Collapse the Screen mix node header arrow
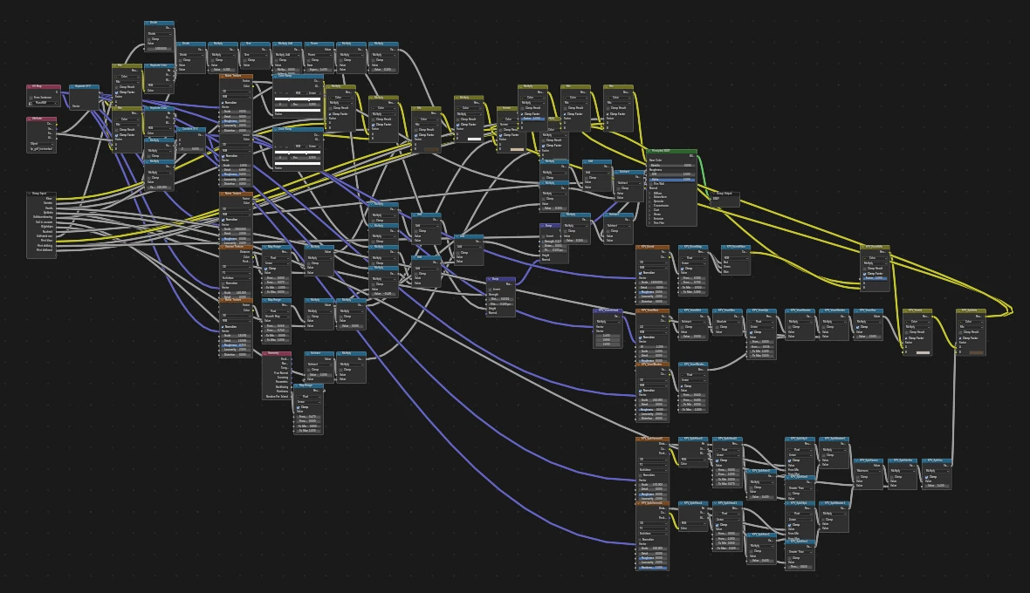Image resolution: width=1030 pixels, height=593 pixels. pyautogui.click(x=500, y=108)
